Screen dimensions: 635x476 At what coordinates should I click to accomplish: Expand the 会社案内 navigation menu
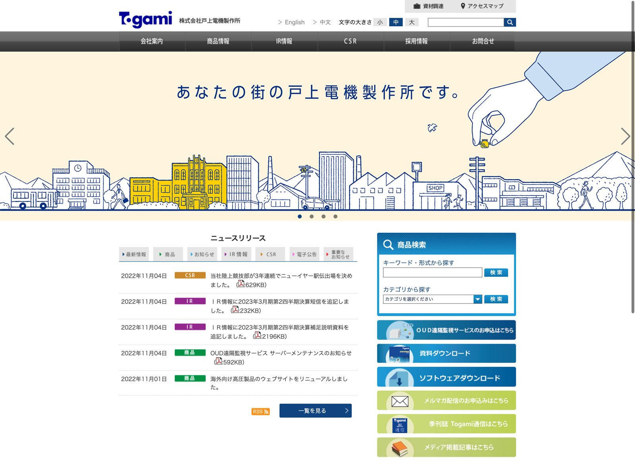[152, 41]
